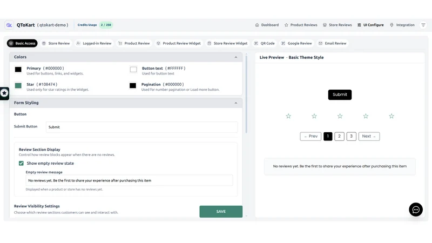
Task: Open Store Reviews in top navigation
Action: click(x=337, y=25)
